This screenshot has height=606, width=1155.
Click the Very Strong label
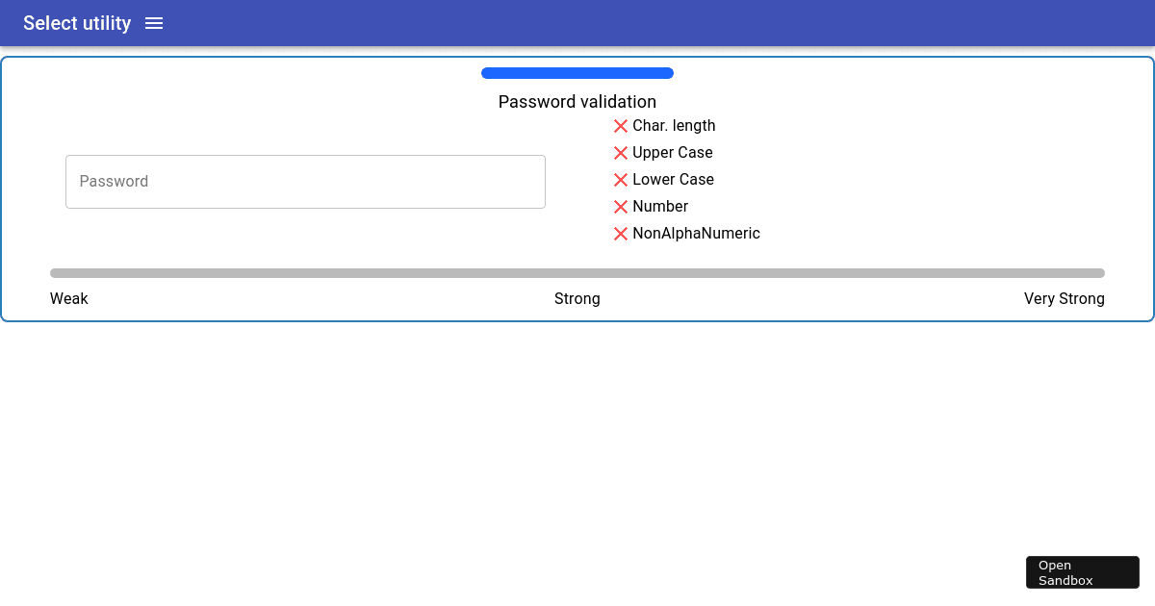(x=1065, y=298)
